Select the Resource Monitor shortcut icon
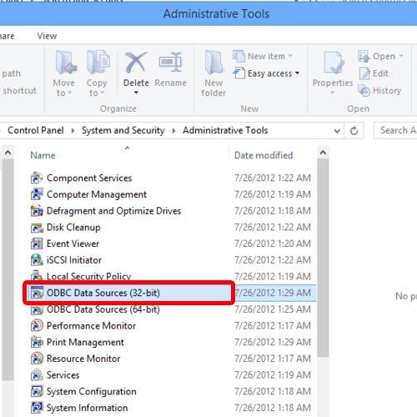417x417 pixels. pos(37,359)
